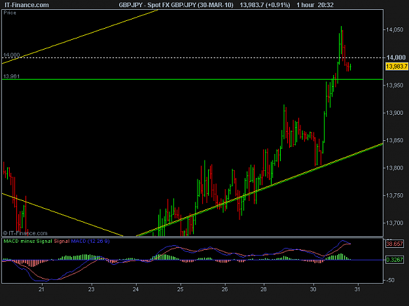
Task: Click the 13,750 price axis label
Action: (x=395, y=196)
